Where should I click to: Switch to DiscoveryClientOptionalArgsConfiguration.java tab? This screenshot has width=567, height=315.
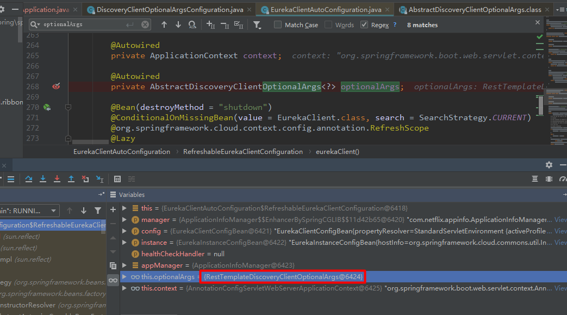(x=170, y=9)
